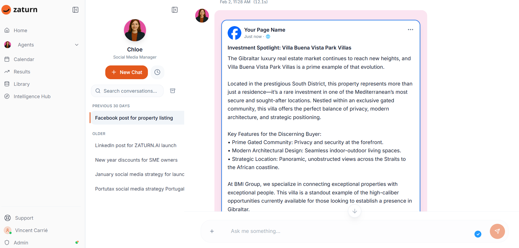This screenshot has height=248, width=519.
Task: Click the archive icon beside search conversations
Action: click(x=173, y=91)
